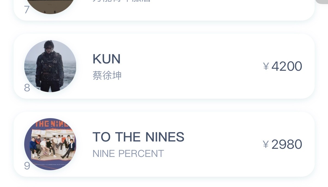Click the rank number 8 badge
Screen dimensions: 328x187
coord(27,88)
